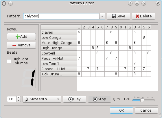Select the Claves row header
Viewport: 162px width, 118px height.
pyautogui.click(x=59, y=32)
